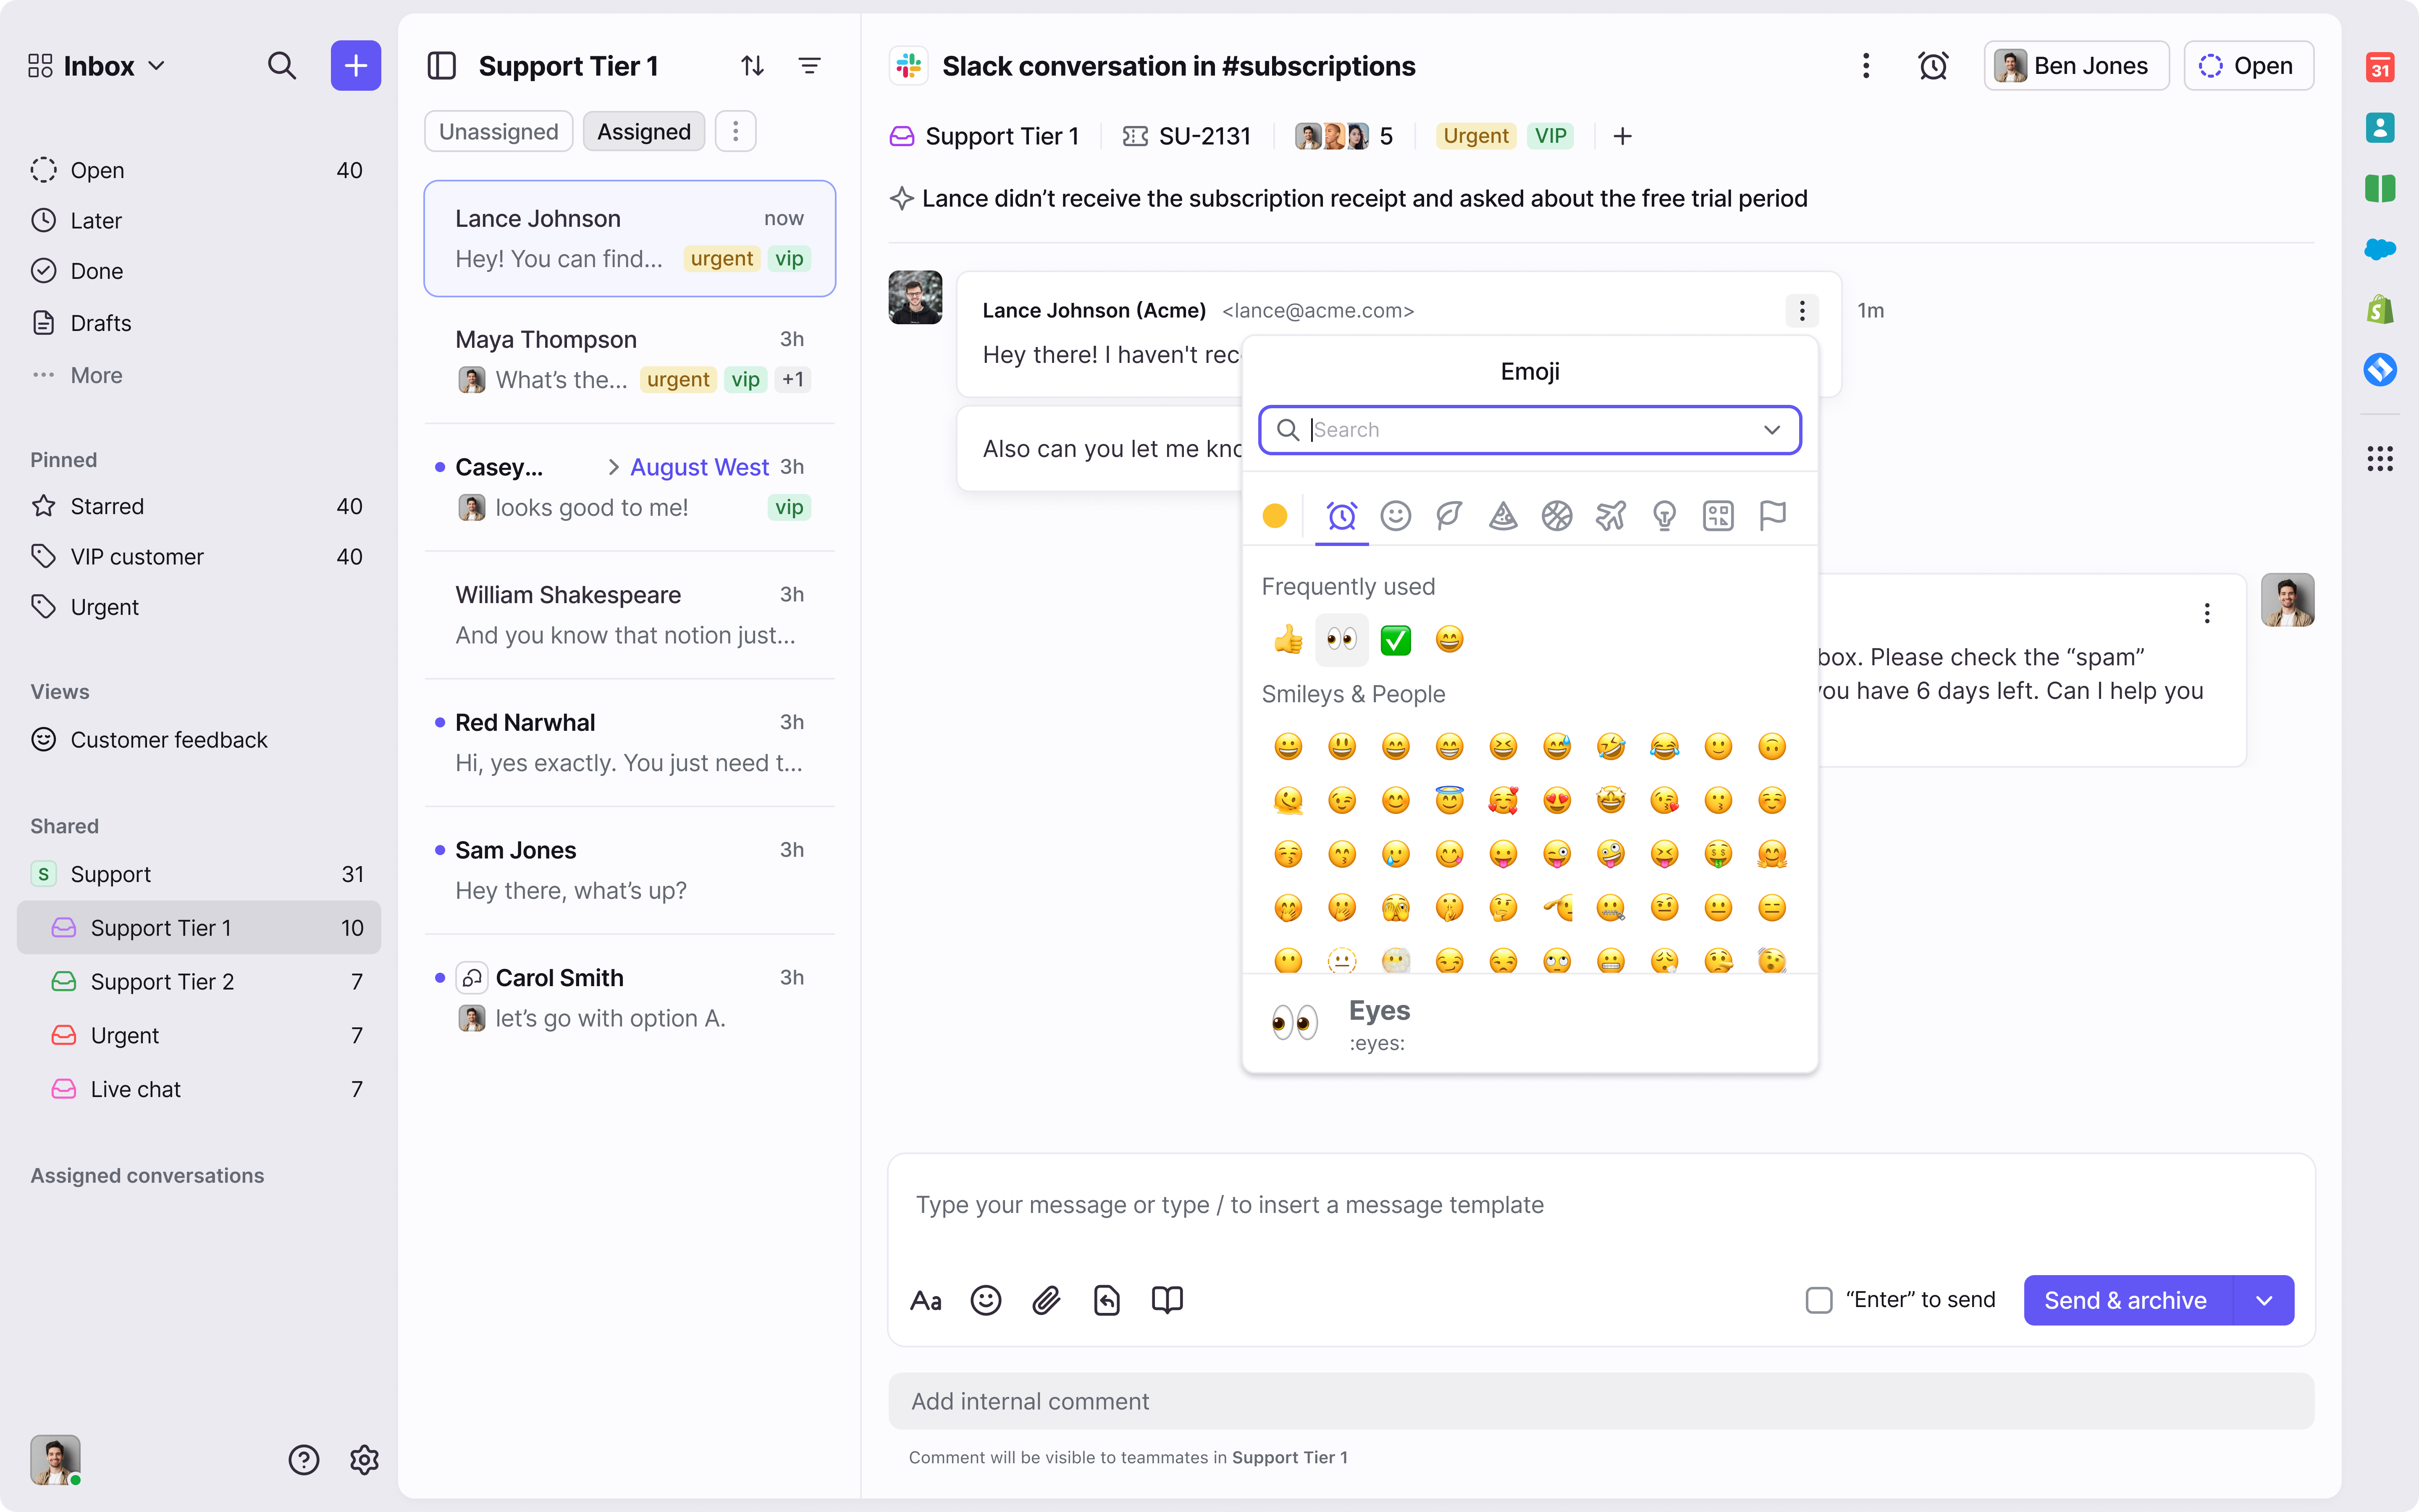Open the attachment paperclip tool

1046,1300
